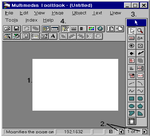Click the blank white page canvas
The image size is (150, 136).
coord(75,85)
